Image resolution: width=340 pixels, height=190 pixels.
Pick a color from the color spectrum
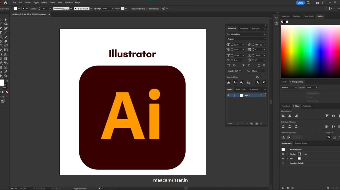coord(310,51)
